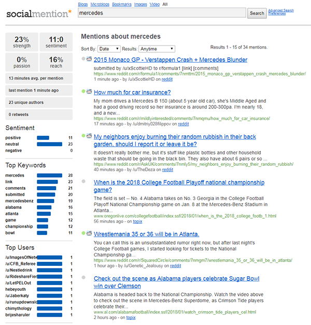Click the reddit icon beside Wrestlemania result
Screen dimensions: 311x325
(89, 233)
